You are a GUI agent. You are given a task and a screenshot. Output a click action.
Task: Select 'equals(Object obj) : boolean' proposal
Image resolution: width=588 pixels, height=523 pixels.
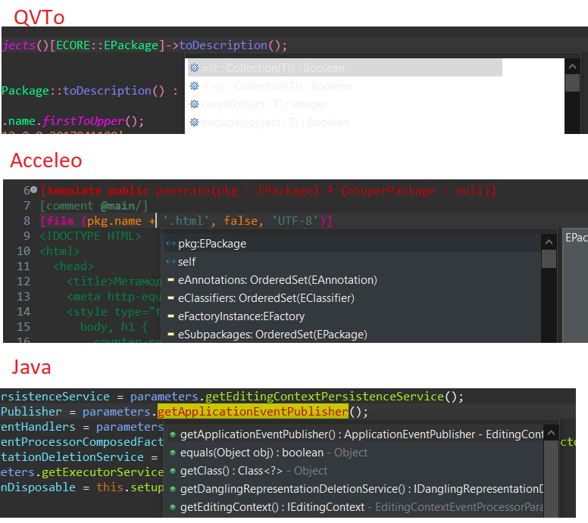pyautogui.click(x=354, y=453)
